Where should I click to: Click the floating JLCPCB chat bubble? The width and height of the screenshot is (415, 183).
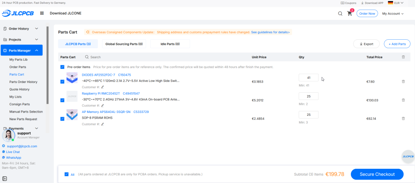(x=408, y=156)
